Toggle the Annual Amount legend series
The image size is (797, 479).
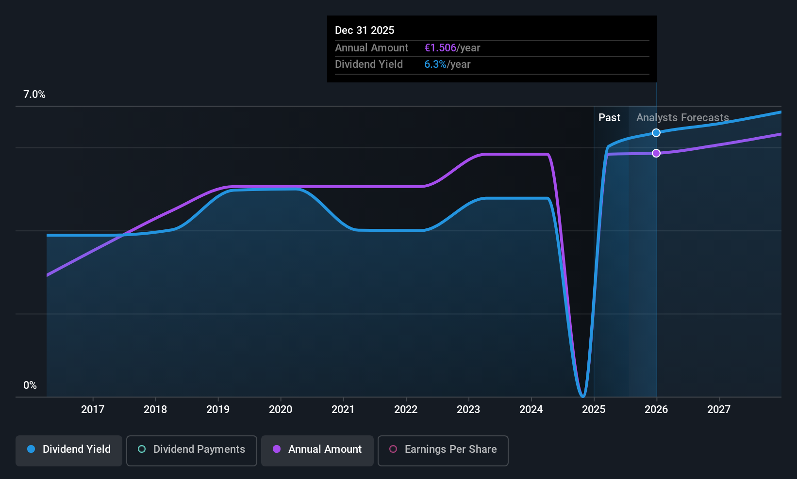317,450
